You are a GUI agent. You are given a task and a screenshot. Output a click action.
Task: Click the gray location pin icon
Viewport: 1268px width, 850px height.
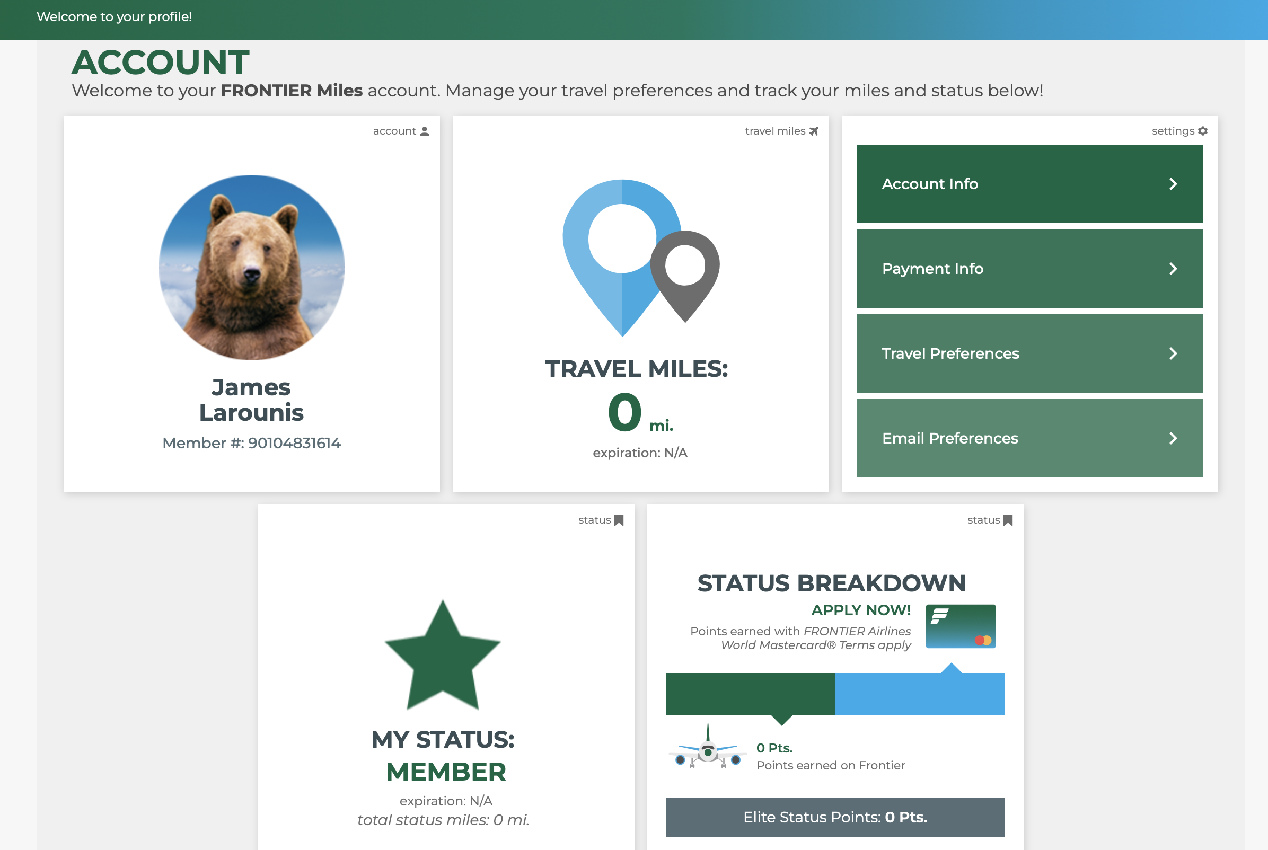coord(685,276)
